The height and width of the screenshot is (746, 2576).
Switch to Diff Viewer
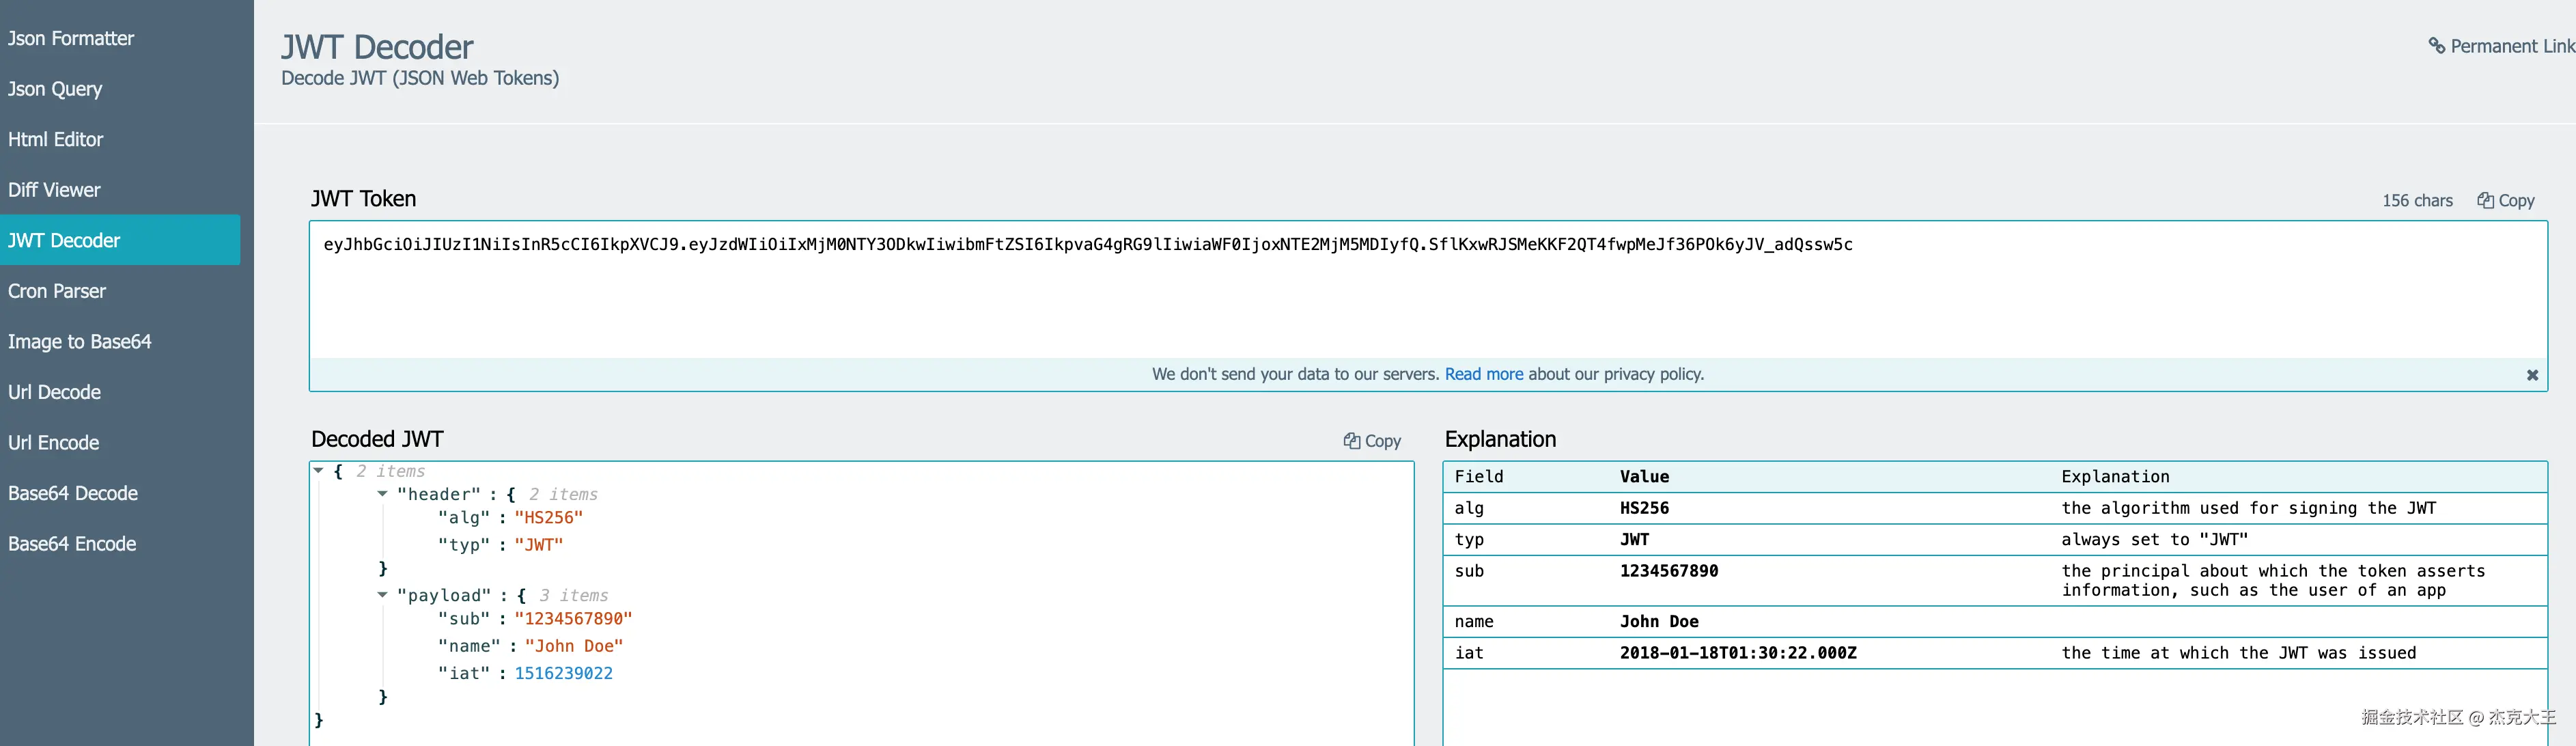(x=54, y=190)
